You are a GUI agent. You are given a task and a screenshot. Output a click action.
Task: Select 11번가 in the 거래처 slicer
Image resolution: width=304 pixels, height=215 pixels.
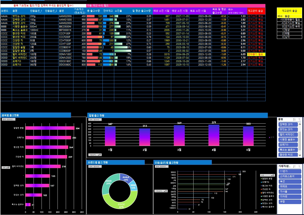click(290, 171)
